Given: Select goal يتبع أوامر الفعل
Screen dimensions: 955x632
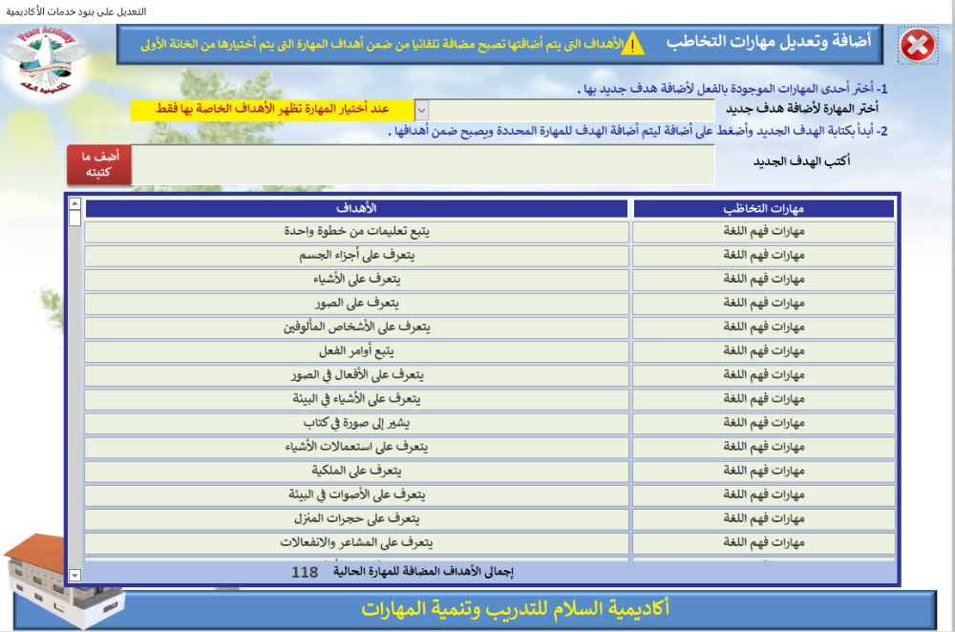Looking at the screenshot, I should (356, 351).
